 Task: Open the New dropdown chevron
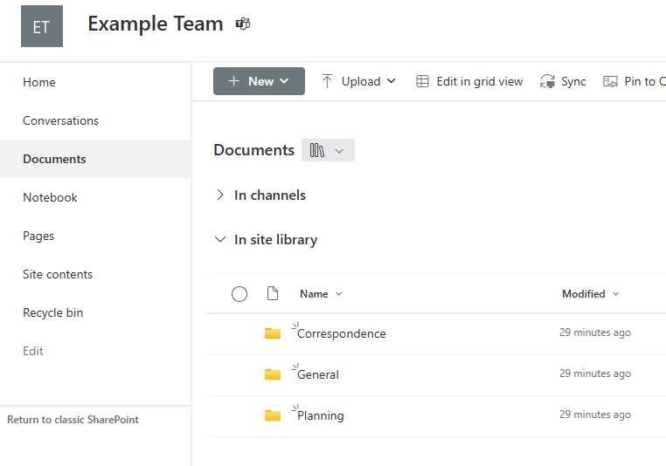click(x=284, y=81)
